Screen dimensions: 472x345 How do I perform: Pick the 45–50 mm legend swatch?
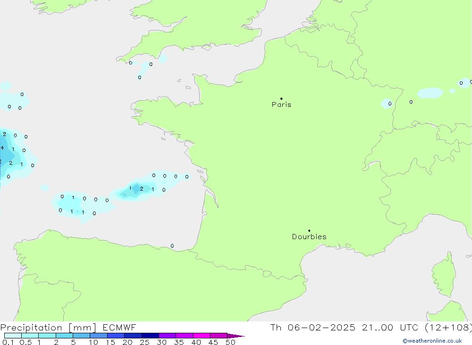[219, 336]
